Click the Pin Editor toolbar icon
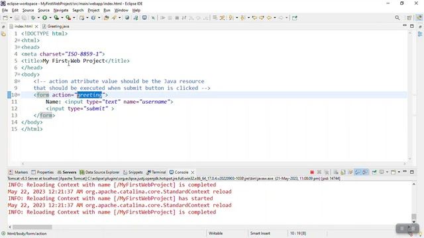The image size is (424, 238). click(294, 18)
